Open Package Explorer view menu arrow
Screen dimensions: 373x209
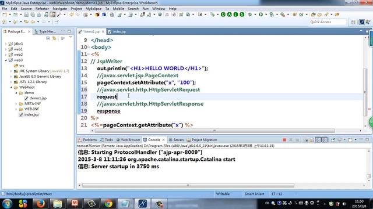coord(71,38)
